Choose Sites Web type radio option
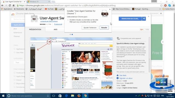175x98 pixels. click(x=14, y=53)
